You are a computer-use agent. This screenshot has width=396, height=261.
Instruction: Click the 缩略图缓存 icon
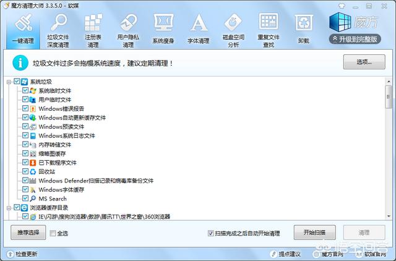tap(33, 154)
